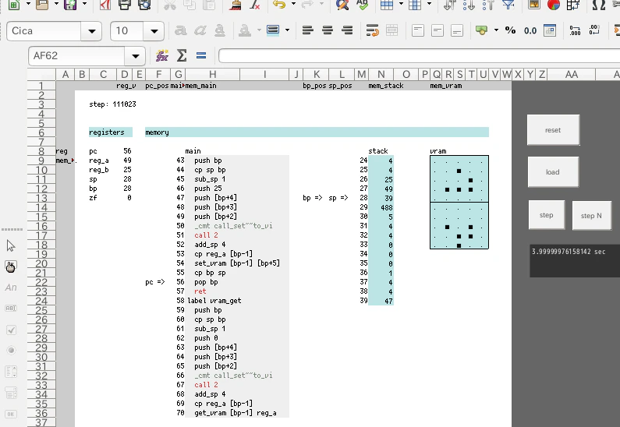Screen dimensions: 620x427
Task: Select column H header
Action: [x=212, y=74]
